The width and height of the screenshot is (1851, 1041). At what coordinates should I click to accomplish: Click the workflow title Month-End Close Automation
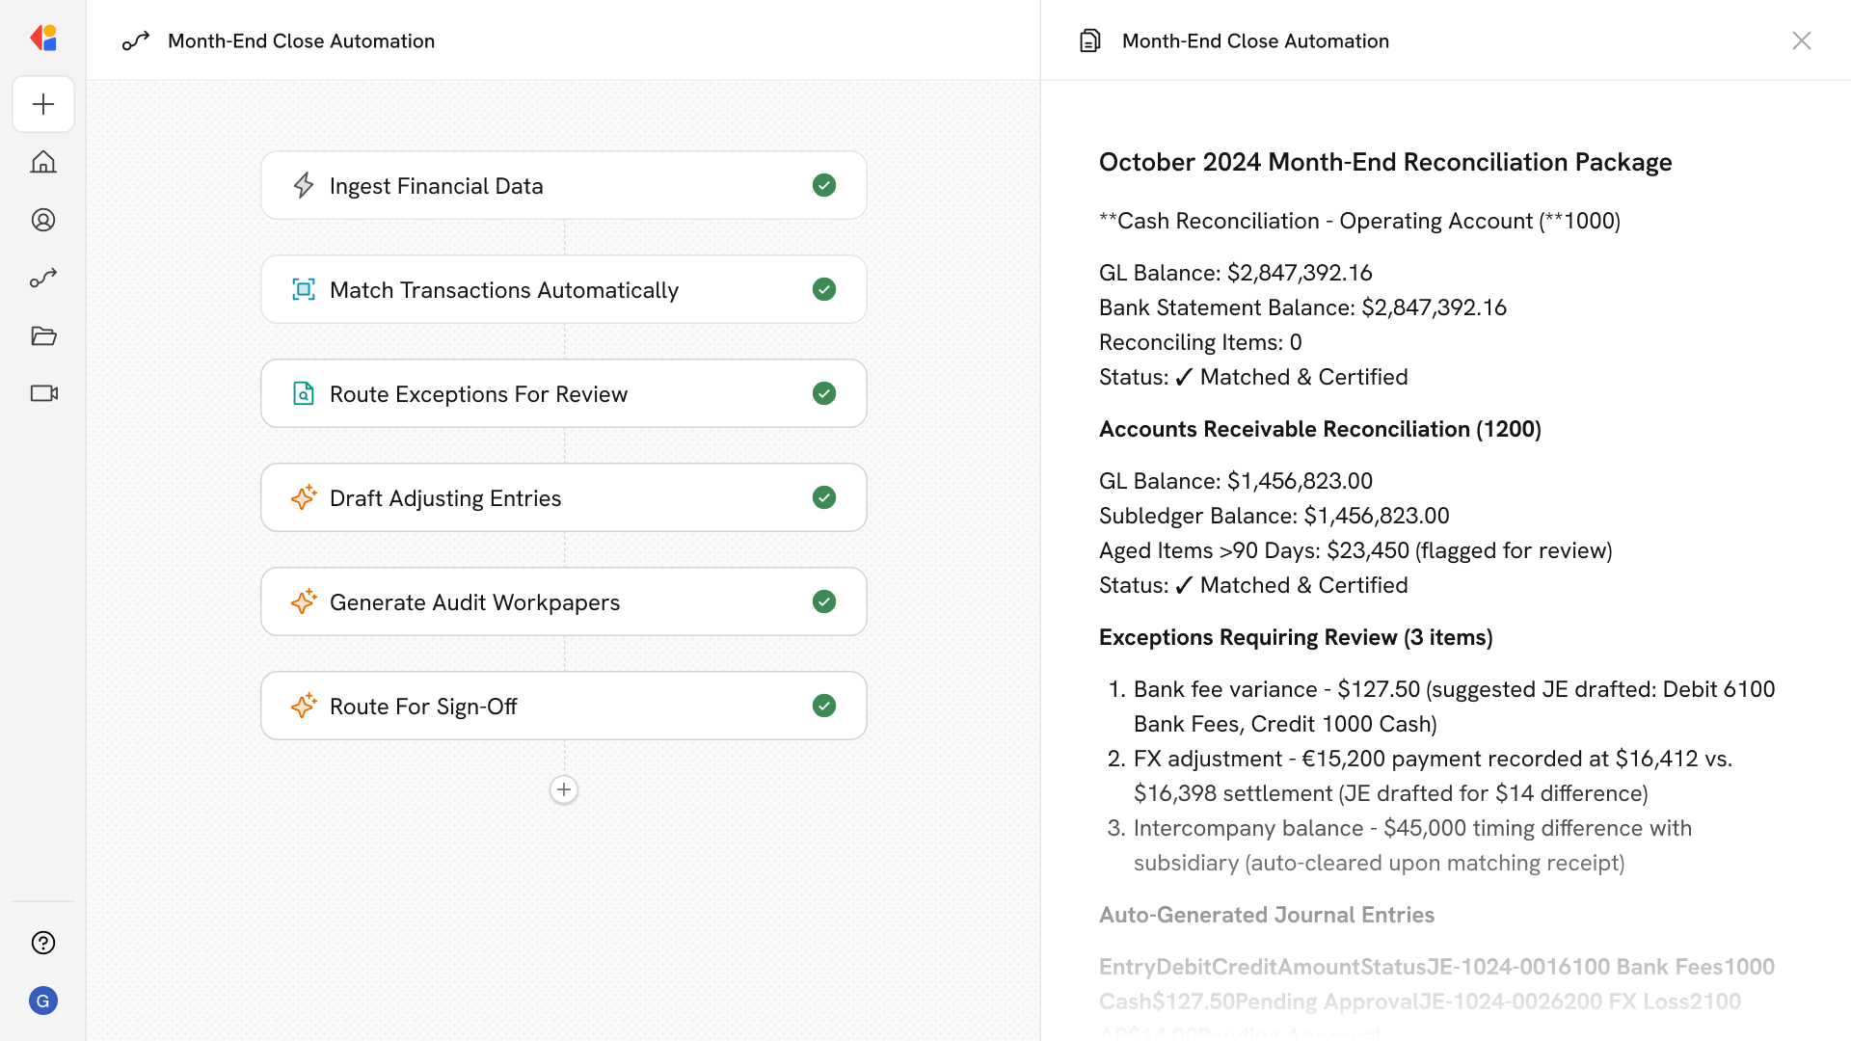(x=301, y=40)
